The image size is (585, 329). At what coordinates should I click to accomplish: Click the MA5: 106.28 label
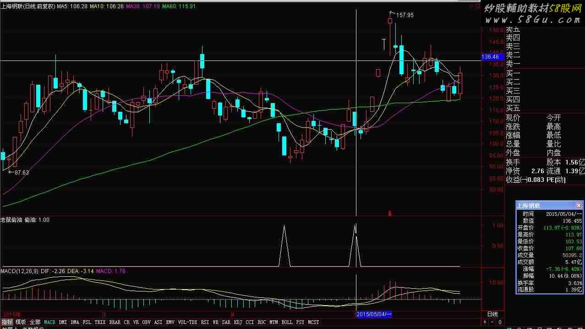[71, 6]
